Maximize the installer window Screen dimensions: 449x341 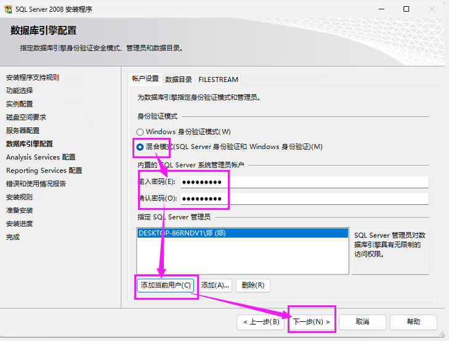click(x=406, y=9)
